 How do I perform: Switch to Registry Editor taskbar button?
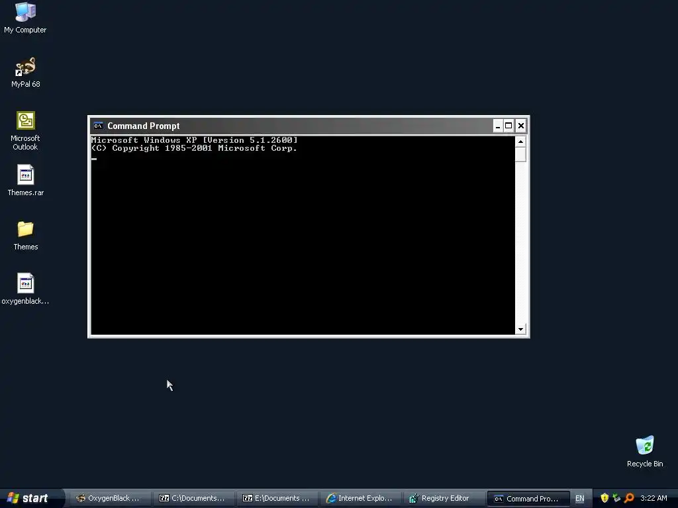[x=444, y=498]
